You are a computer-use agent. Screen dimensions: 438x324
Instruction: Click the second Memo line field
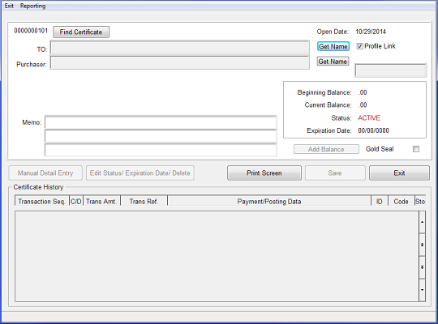[161, 136]
